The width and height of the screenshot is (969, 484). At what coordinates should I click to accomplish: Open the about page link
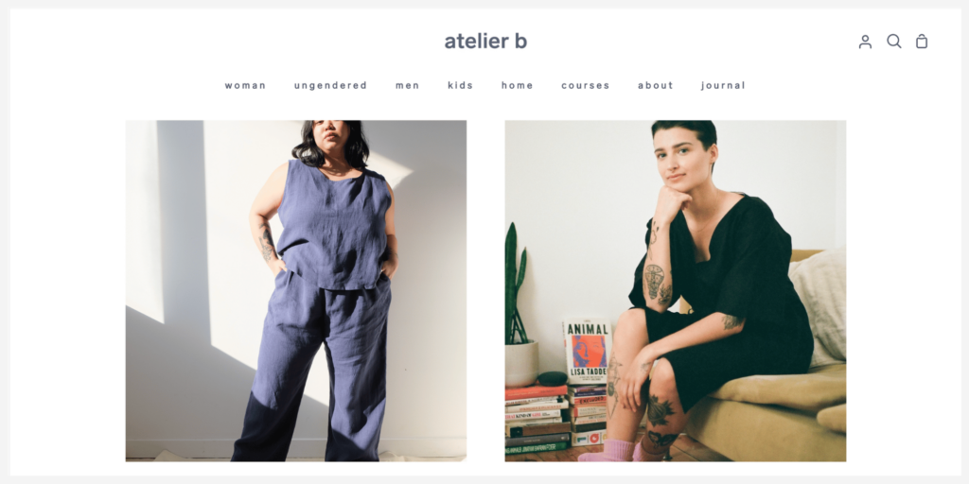coord(655,85)
